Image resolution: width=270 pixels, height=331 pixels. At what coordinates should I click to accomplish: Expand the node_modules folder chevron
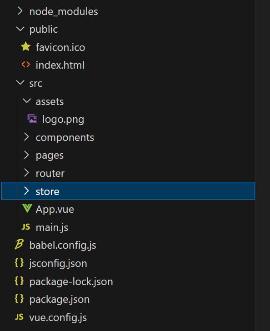[20, 11]
